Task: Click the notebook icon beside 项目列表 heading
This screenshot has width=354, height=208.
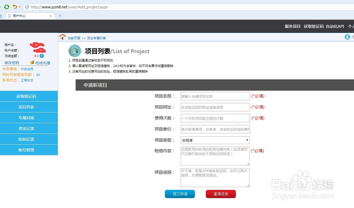Action: [x=74, y=51]
